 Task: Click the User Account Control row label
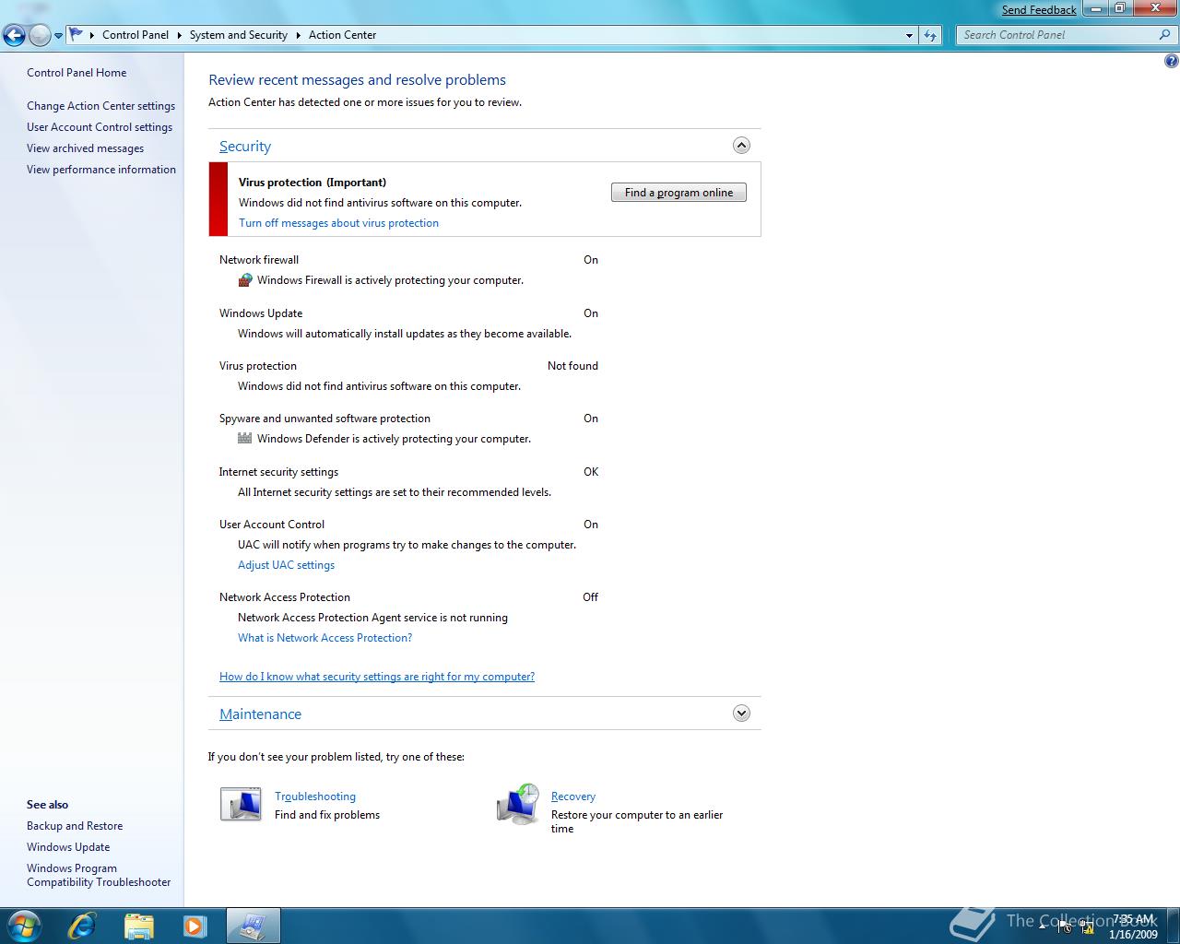[x=272, y=525]
